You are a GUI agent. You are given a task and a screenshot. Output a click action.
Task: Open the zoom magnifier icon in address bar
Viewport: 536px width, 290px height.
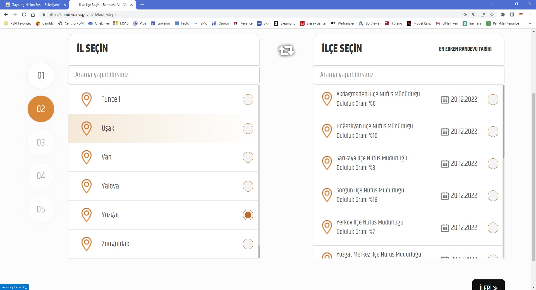(474, 14)
